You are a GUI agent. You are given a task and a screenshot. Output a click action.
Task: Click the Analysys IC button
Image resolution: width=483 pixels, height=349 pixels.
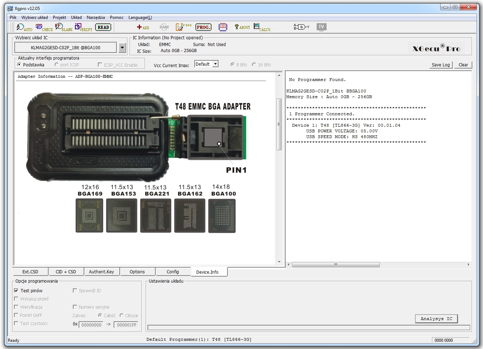click(x=436, y=319)
